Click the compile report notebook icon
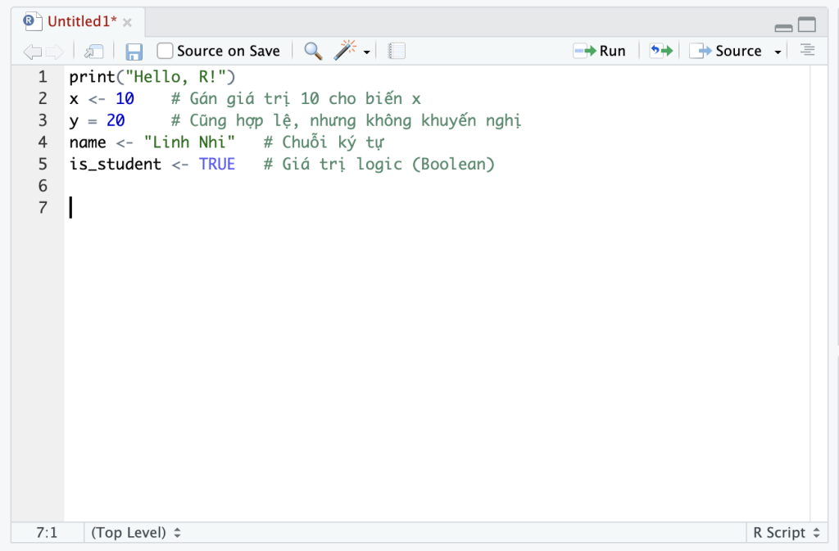Viewport: 839px width, 551px height. (397, 51)
